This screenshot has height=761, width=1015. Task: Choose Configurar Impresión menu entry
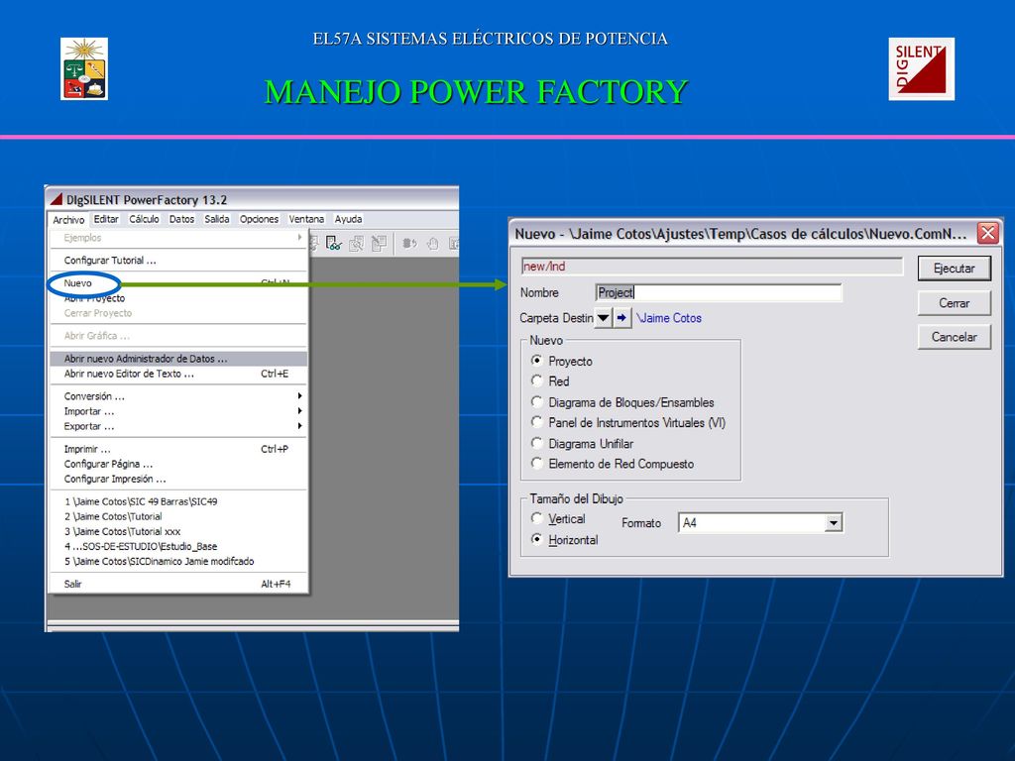(x=178, y=479)
